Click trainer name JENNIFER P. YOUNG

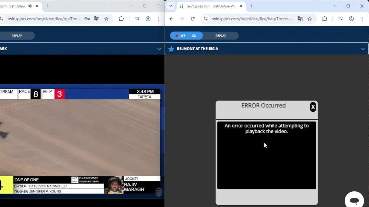(x=45, y=191)
